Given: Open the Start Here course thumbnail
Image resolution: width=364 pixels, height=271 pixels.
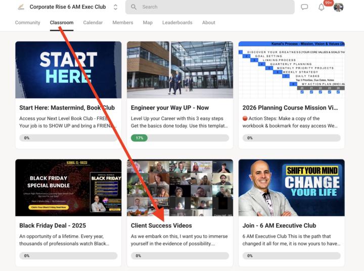Looking at the screenshot, I should tap(68, 70).
